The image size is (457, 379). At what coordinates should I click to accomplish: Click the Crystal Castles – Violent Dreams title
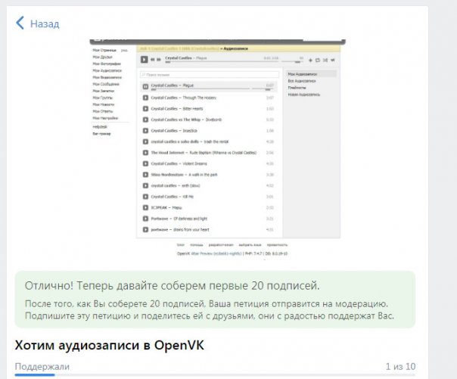179,163
